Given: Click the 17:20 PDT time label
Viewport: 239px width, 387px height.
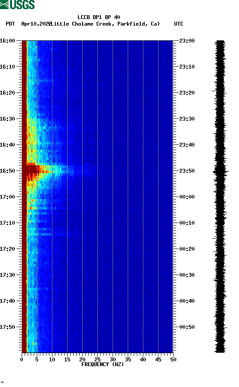Looking at the screenshot, I should [7, 249].
